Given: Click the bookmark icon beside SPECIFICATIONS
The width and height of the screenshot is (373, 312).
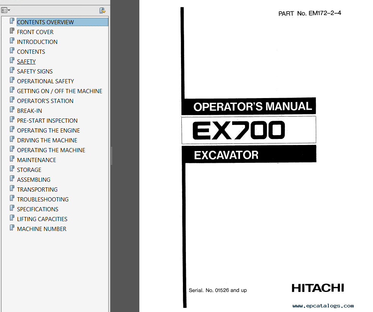Looking at the screenshot, I should pyautogui.click(x=12, y=208).
